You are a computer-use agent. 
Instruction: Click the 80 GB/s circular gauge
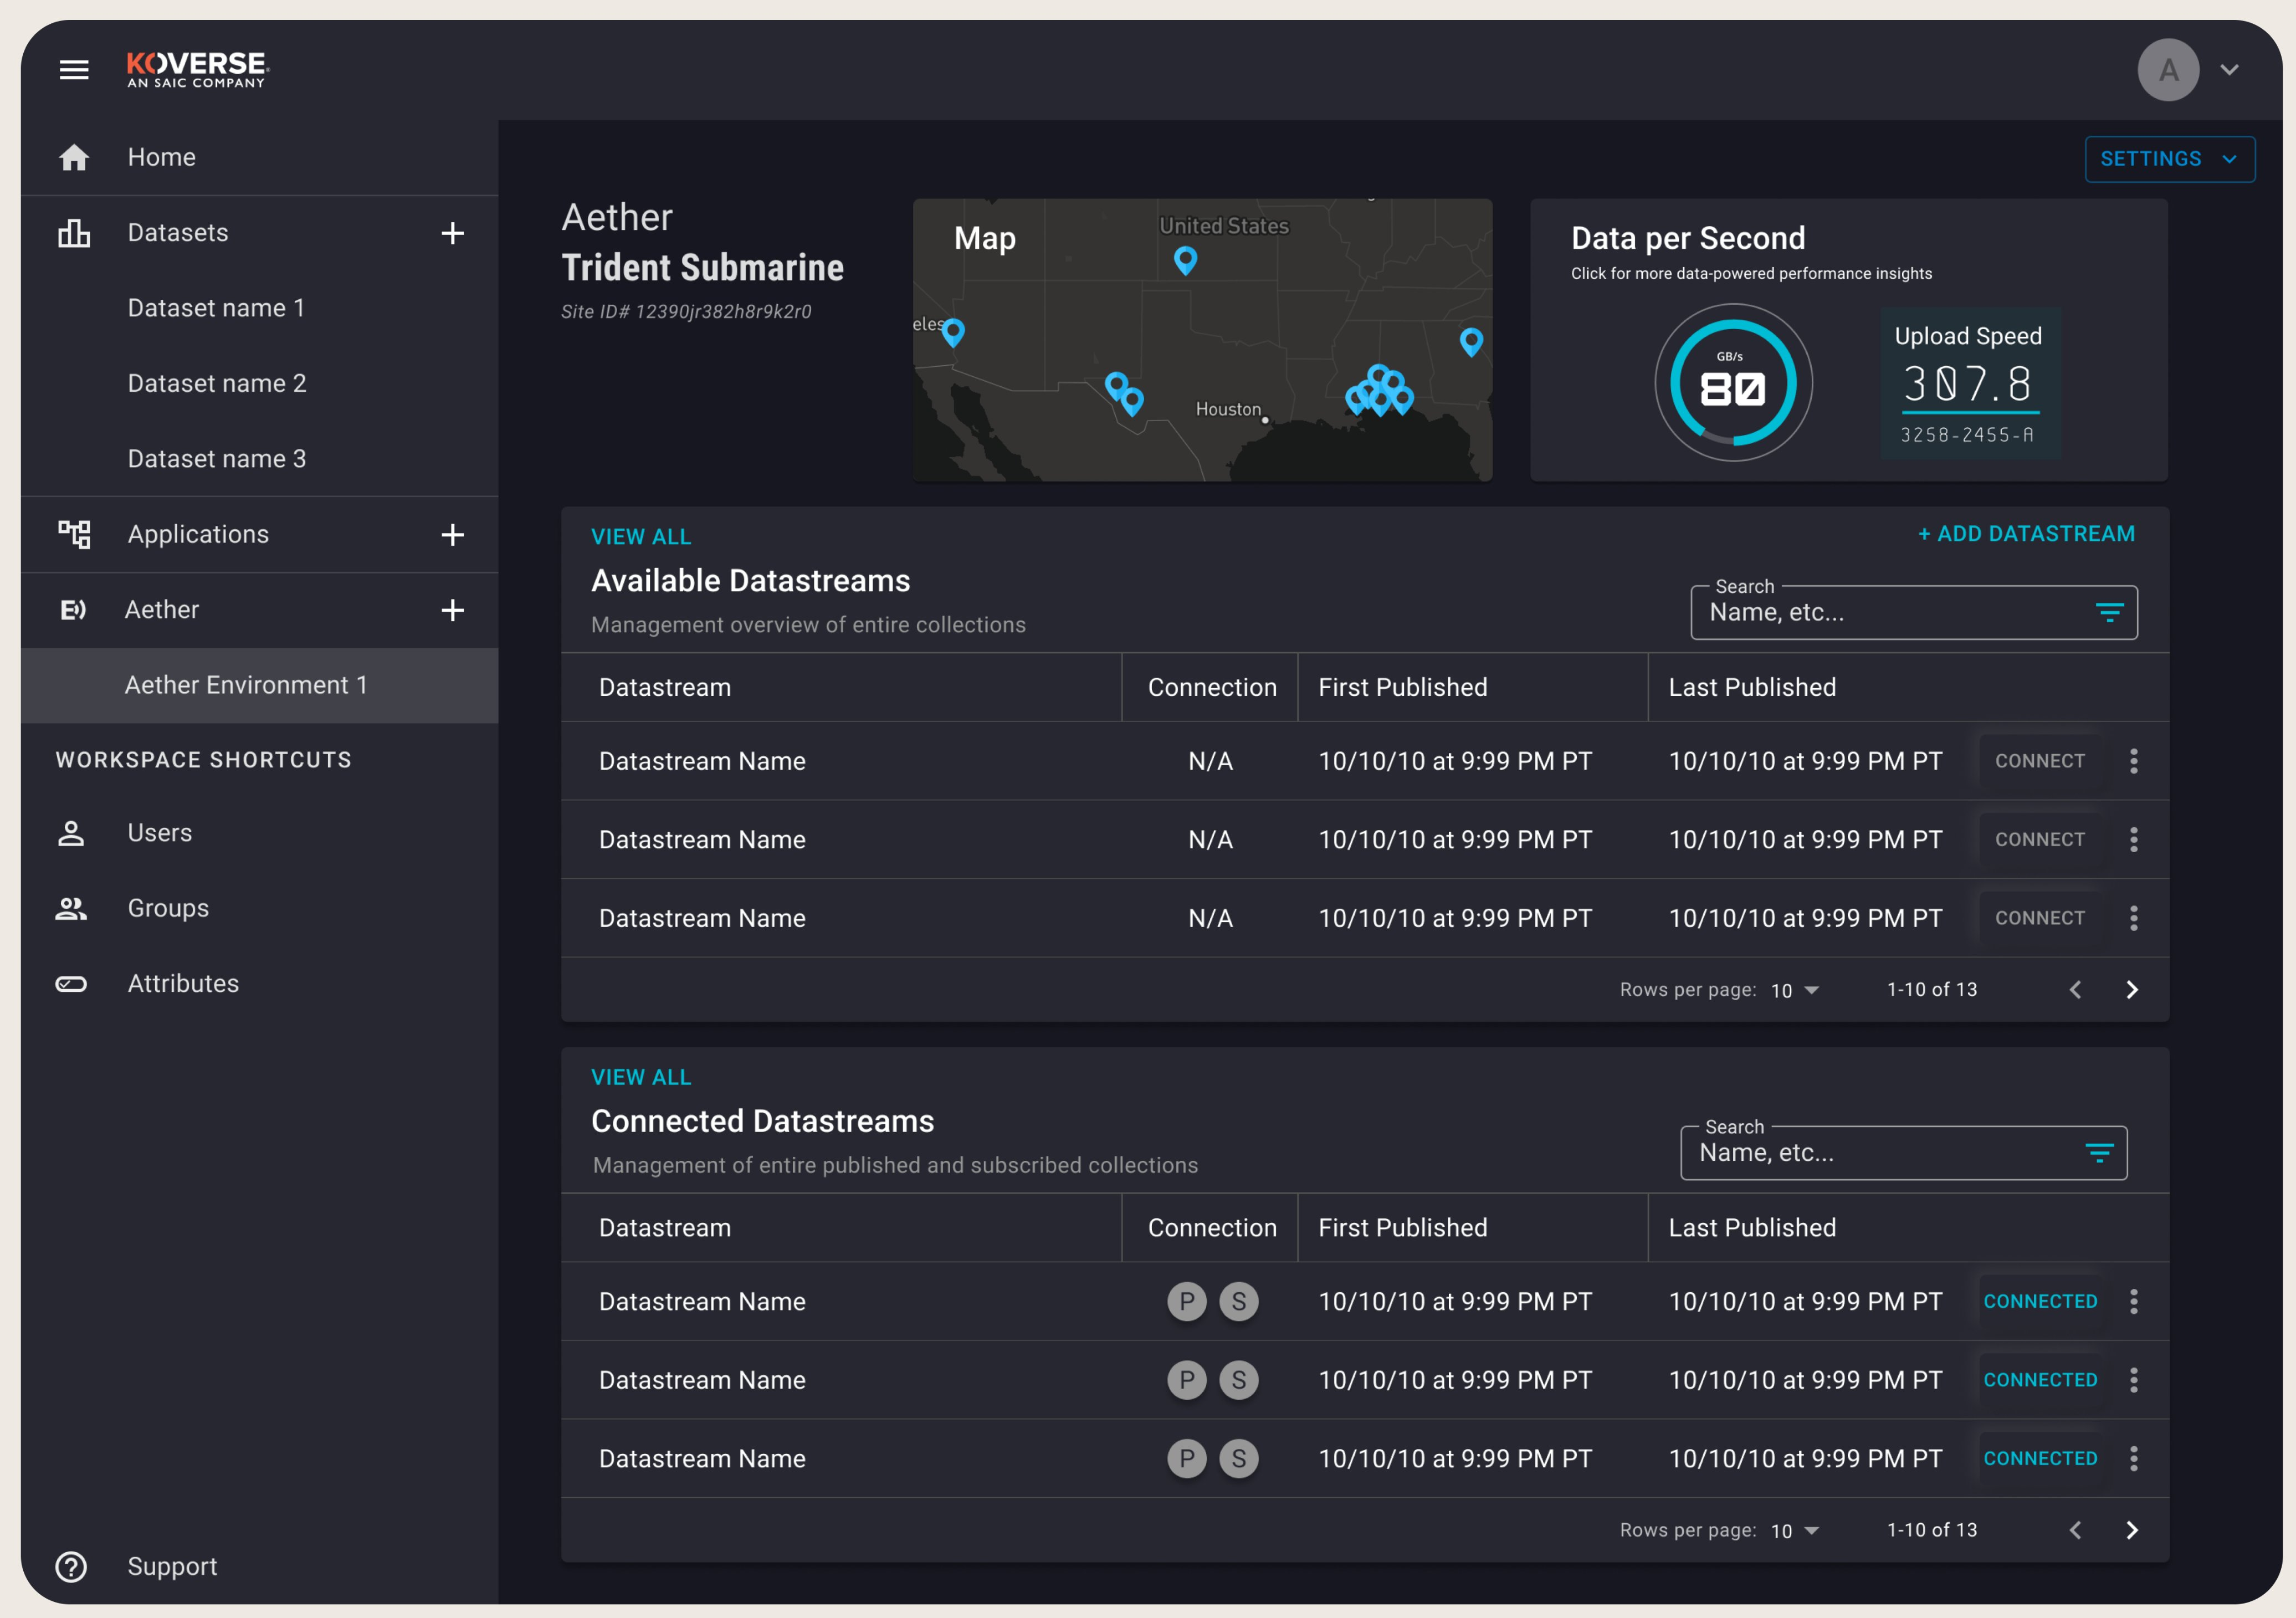tap(1733, 383)
